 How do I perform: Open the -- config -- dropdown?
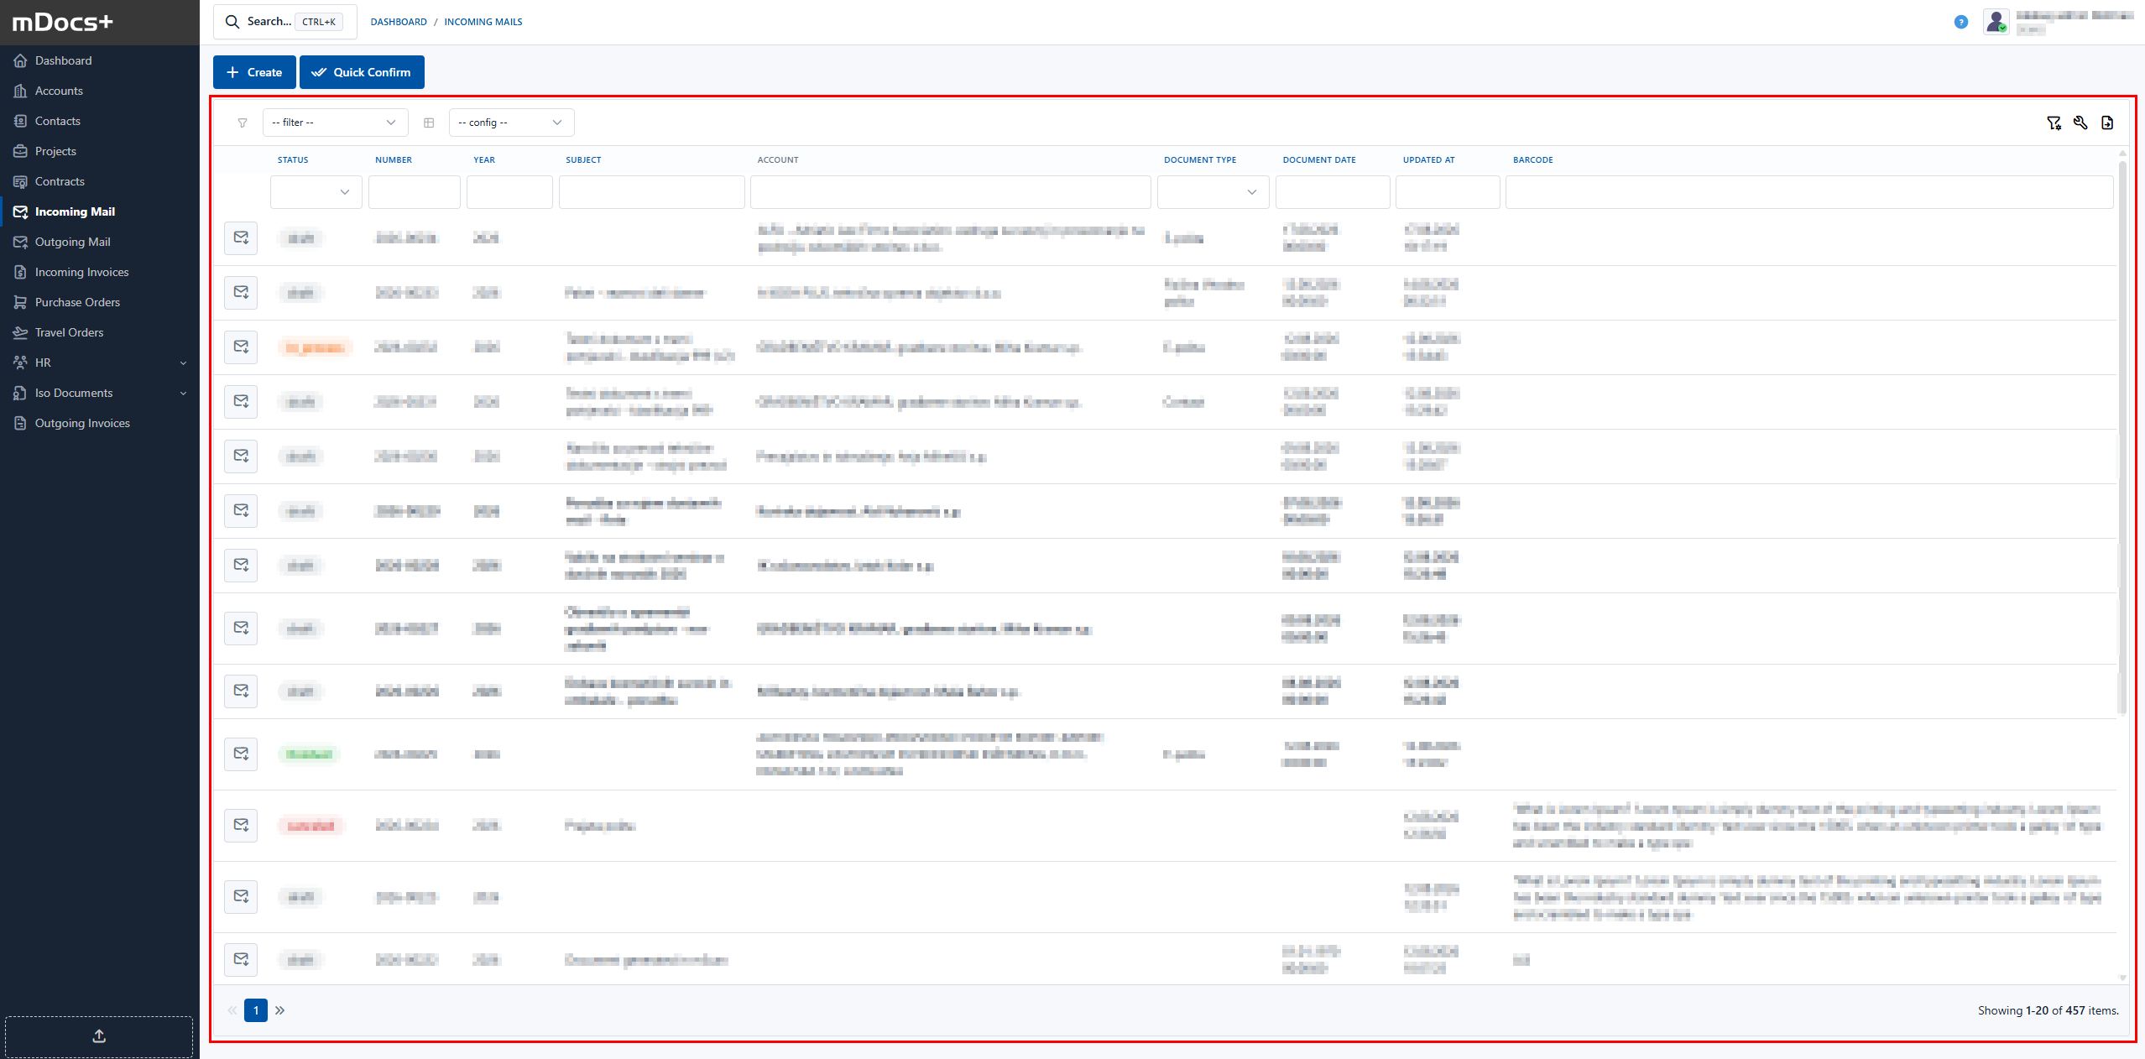coord(512,123)
